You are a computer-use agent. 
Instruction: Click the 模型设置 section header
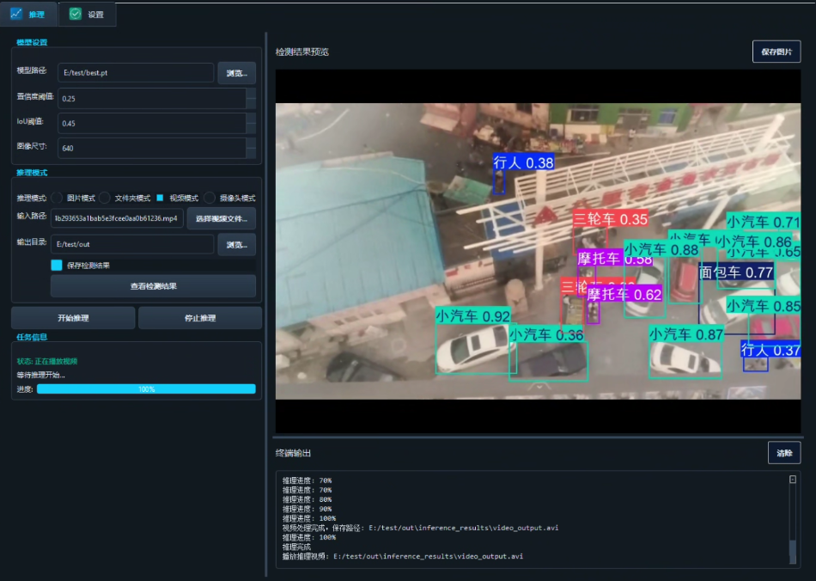point(32,42)
